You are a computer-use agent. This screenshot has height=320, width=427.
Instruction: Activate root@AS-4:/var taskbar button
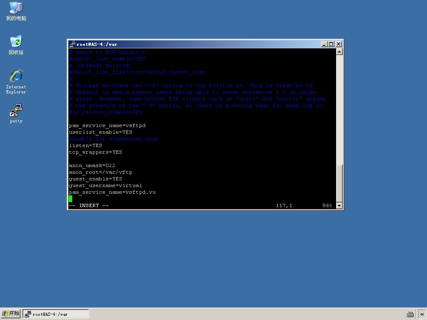click(56, 314)
